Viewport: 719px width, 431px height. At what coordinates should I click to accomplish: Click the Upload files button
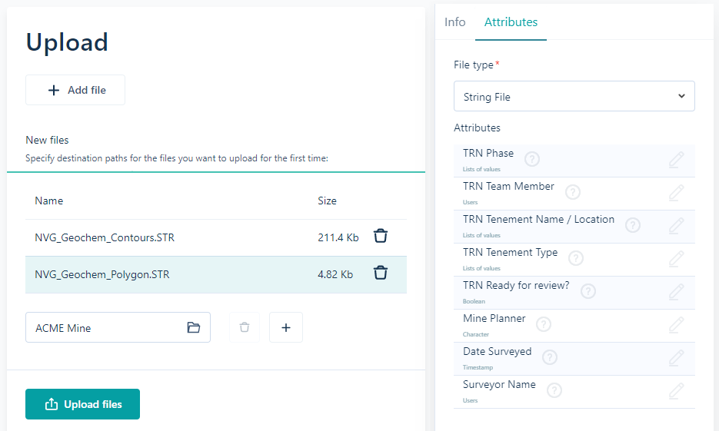pos(82,404)
